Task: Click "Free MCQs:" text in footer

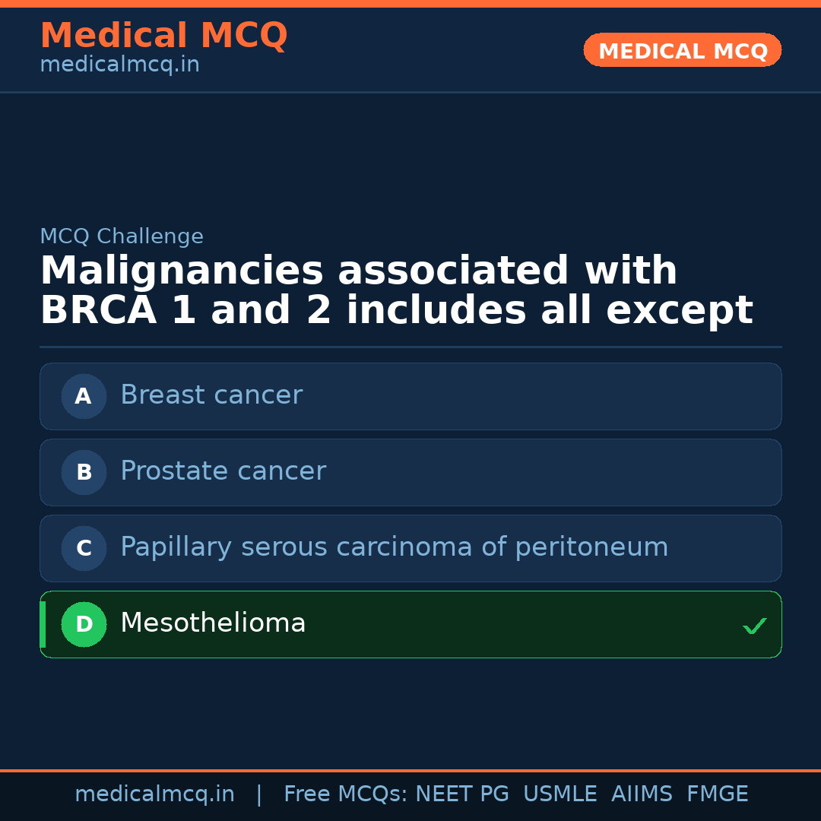Action: tap(345, 794)
